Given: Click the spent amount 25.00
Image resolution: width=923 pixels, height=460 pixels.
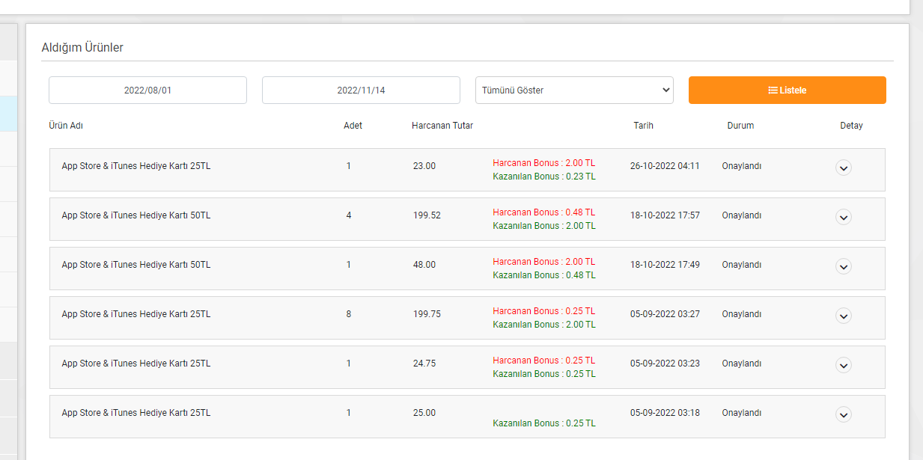Looking at the screenshot, I should 424,413.
